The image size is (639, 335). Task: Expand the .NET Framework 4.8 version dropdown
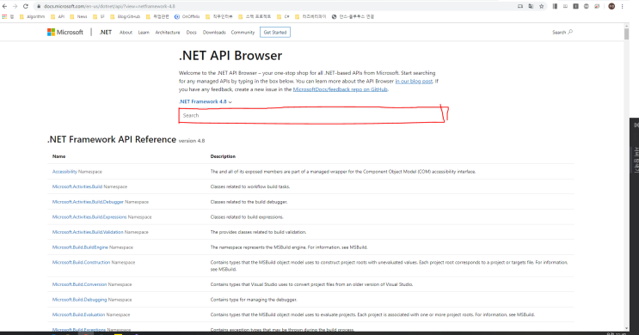[206, 101]
